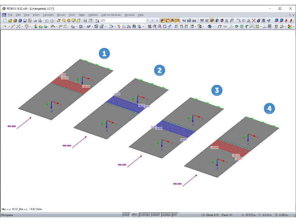Open the Help menu
This screenshot has height=222, width=296.
click(141, 15)
